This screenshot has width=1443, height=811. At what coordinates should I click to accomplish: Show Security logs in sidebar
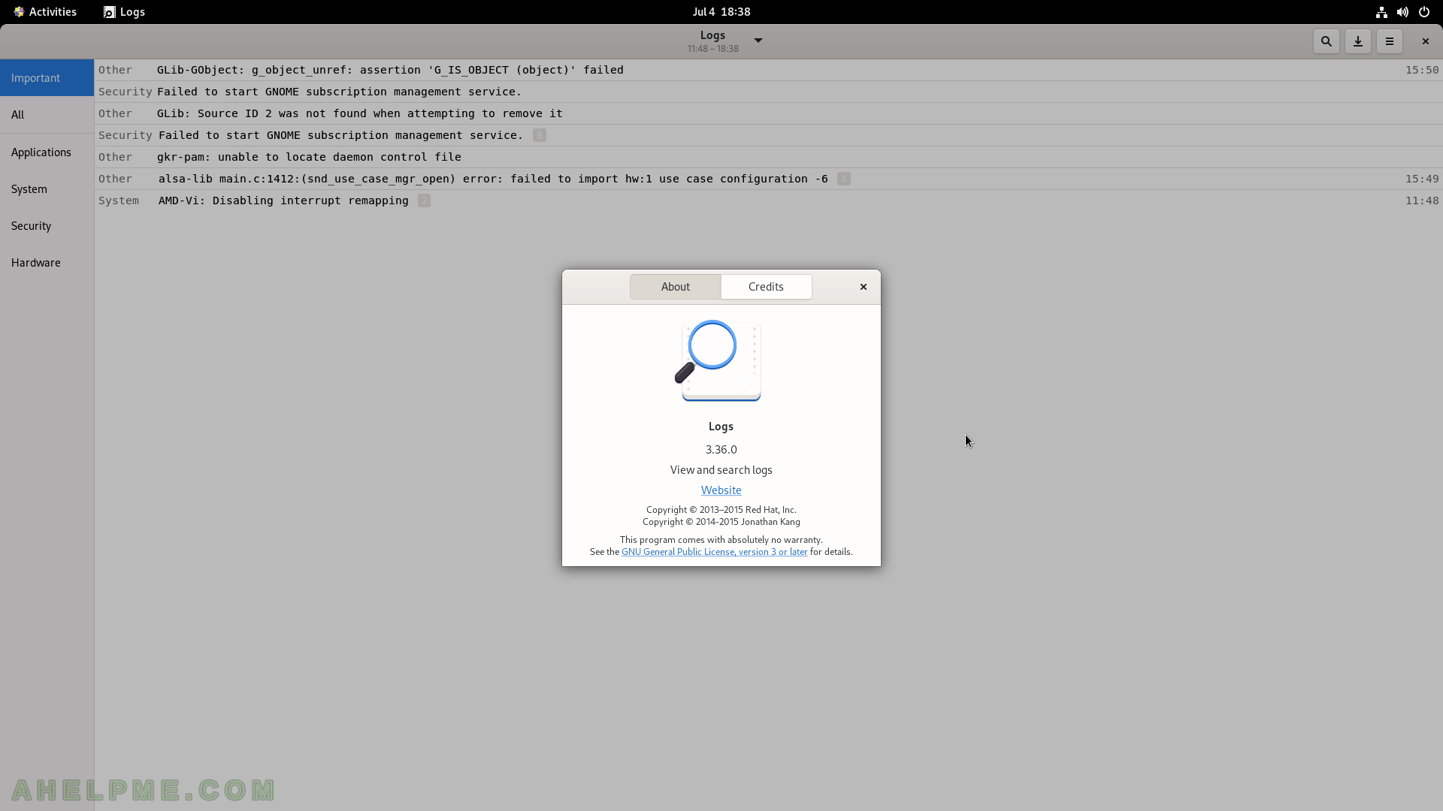click(47, 226)
